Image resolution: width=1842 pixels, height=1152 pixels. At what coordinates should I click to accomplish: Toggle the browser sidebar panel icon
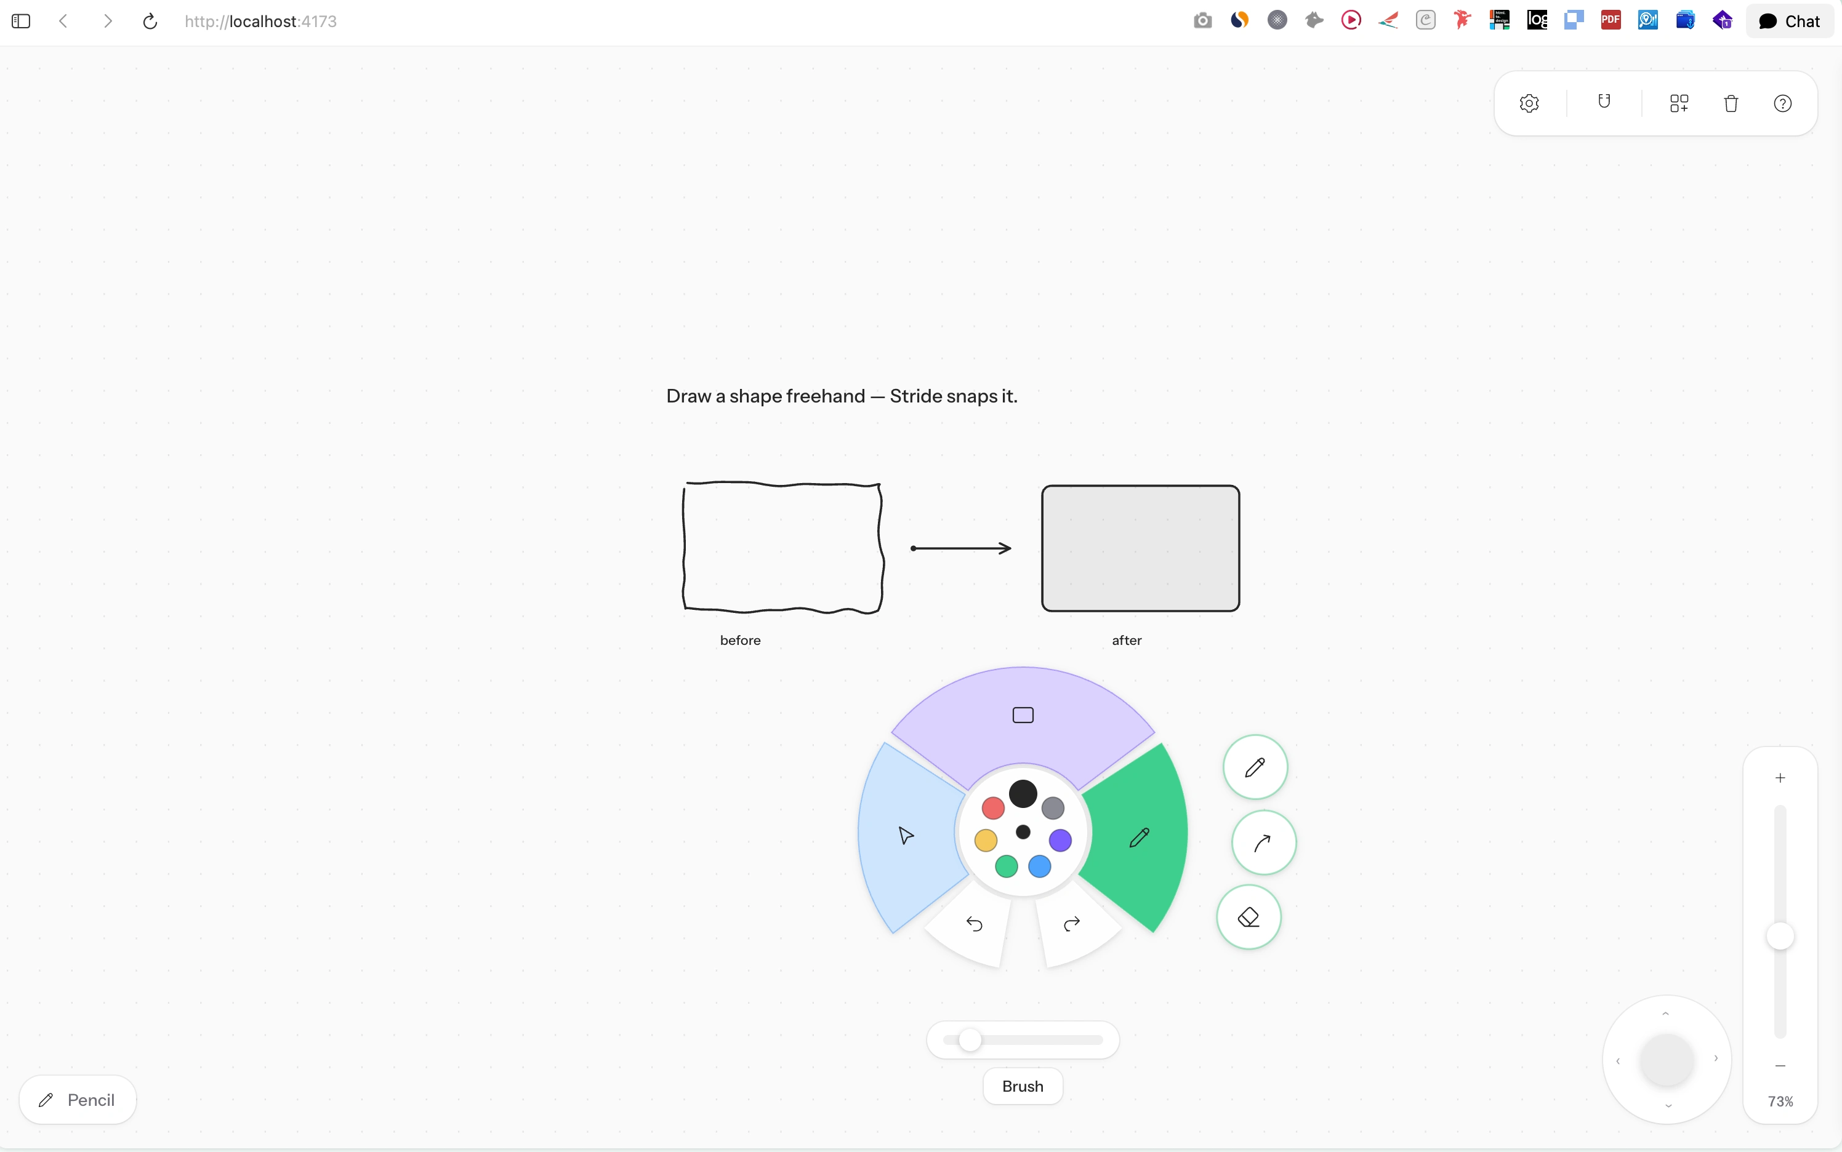coord(22,22)
